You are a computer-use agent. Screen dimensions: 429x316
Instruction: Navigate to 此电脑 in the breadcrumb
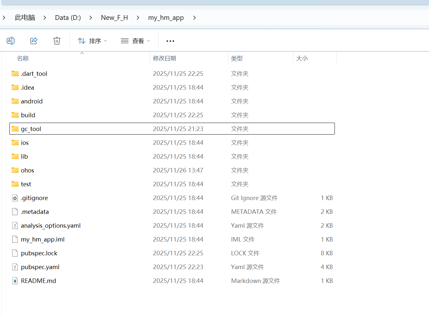[25, 18]
